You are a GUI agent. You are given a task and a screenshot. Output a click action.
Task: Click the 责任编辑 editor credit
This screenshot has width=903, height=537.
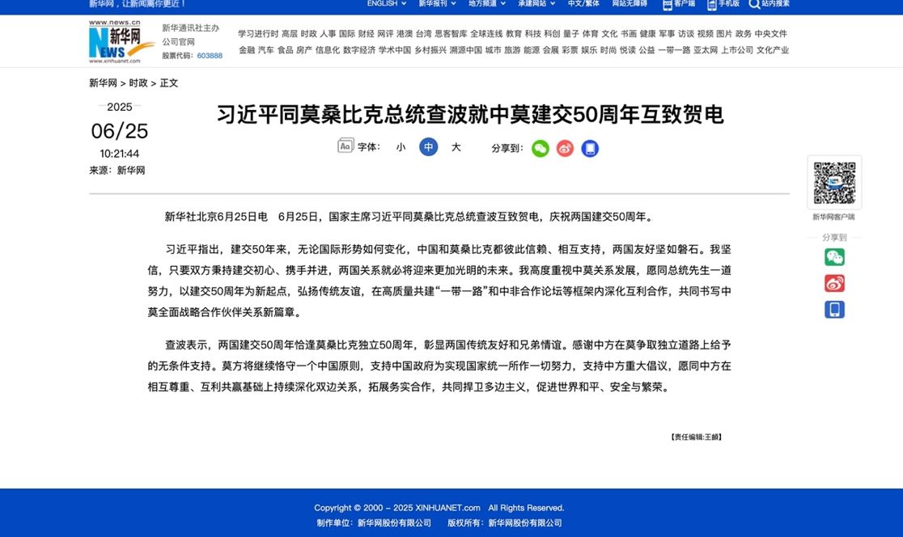coord(696,437)
